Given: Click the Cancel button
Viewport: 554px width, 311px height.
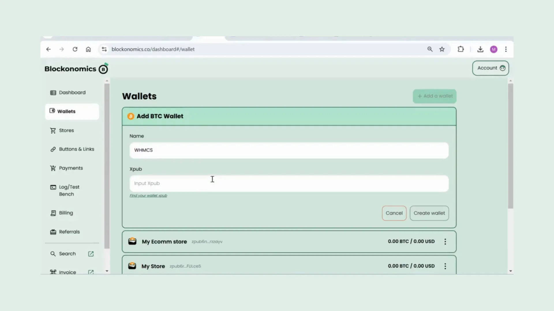Looking at the screenshot, I should (x=394, y=213).
